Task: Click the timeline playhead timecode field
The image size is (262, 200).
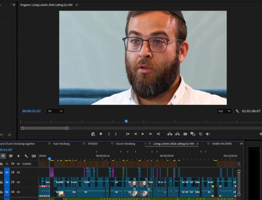Action: tap(6, 150)
